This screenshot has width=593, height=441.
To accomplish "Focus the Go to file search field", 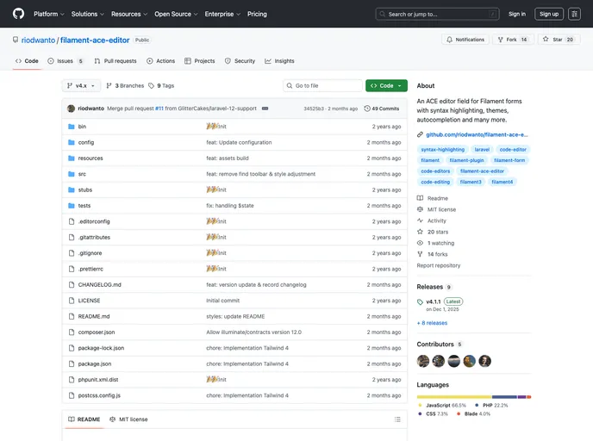I will 322,86.
